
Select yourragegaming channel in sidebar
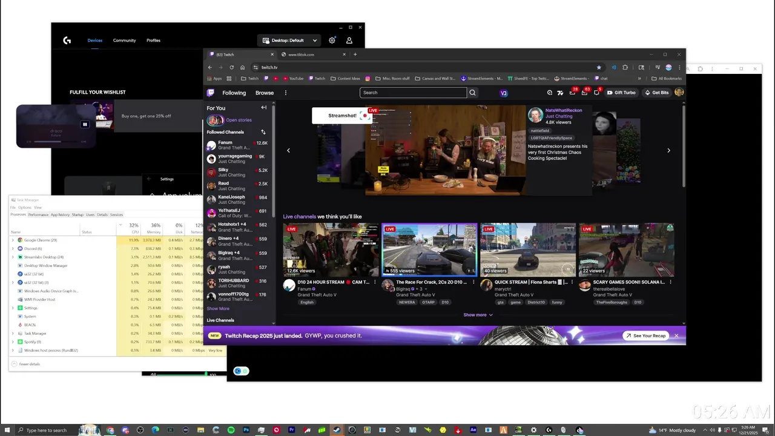237,159
